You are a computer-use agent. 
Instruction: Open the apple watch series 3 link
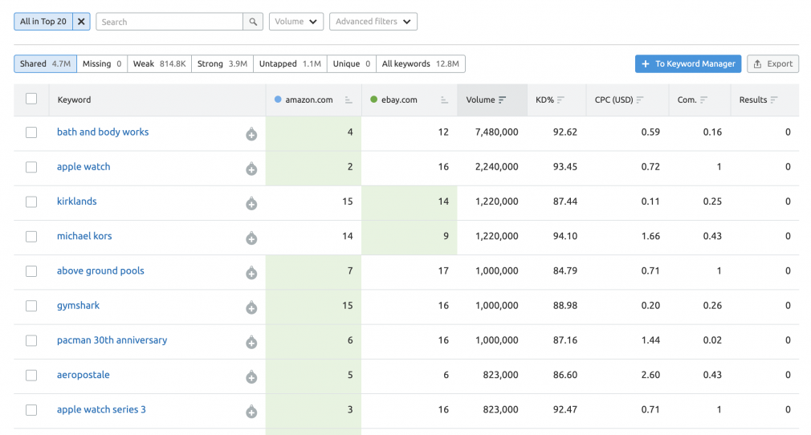[101, 409]
